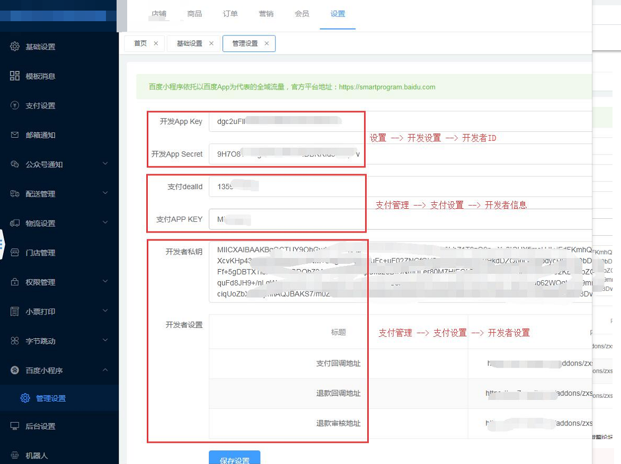The image size is (621, 464).
Task: Open the 会员 top menu
Action: (302, 14)
